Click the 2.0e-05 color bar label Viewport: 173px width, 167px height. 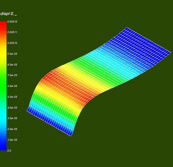[12, 129]
